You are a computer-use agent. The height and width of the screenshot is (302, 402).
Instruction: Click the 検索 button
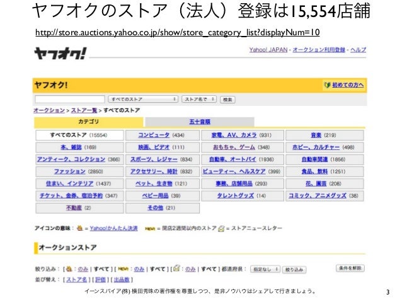(227, 100)
